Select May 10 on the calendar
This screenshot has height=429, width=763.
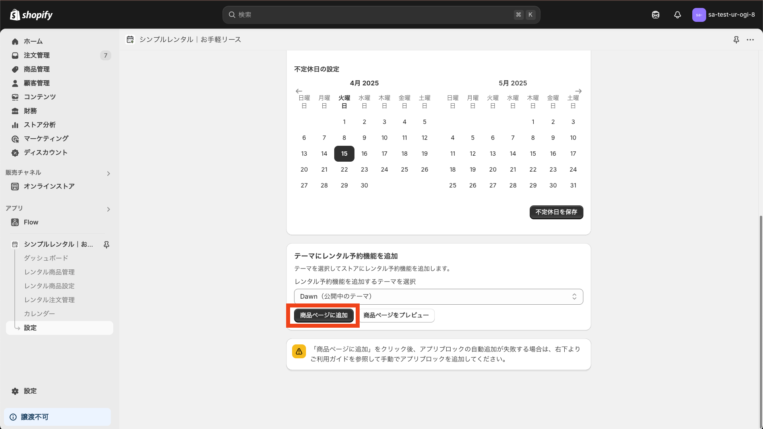coord(573,137)
